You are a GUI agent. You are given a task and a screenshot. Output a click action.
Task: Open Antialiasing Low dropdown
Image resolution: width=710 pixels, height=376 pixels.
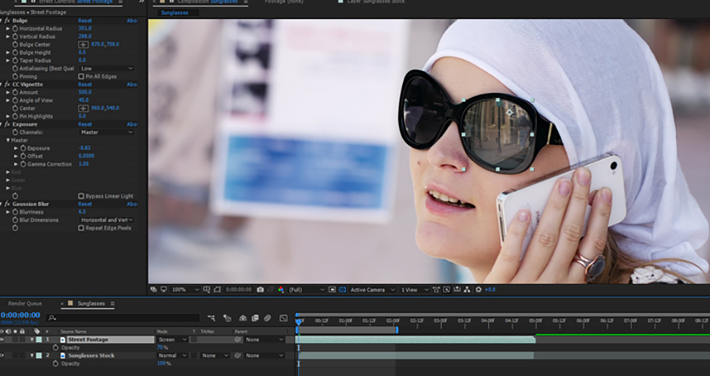[x=107, y=68]
